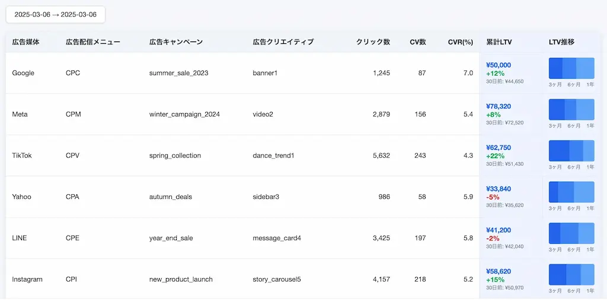Viewport: 607px width, 300px height.
Task: Select the Google row media cell
Action: pyautogui.click(x=23, y=73)
